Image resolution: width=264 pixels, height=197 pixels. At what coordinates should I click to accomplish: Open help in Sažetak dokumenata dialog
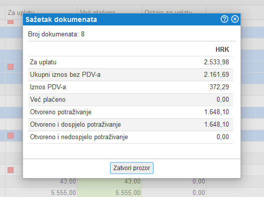pos(224,19)
